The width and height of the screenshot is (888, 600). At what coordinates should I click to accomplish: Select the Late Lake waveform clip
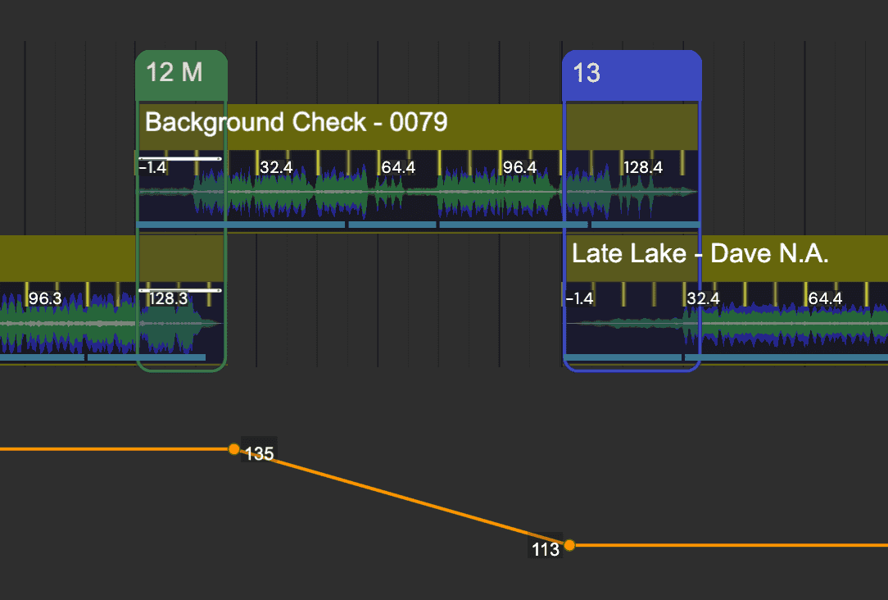778,328
